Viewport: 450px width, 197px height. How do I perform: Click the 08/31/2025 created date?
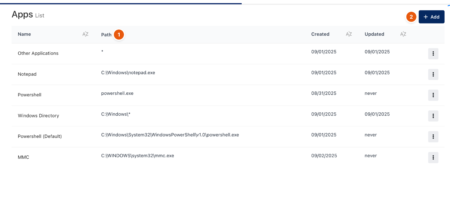324,93
